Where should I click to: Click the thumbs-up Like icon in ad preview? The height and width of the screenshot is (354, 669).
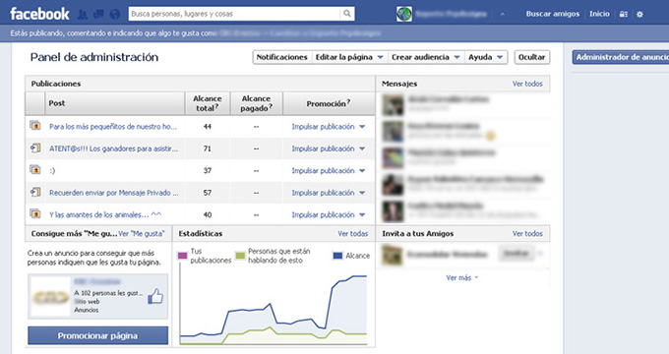[155, 296]
